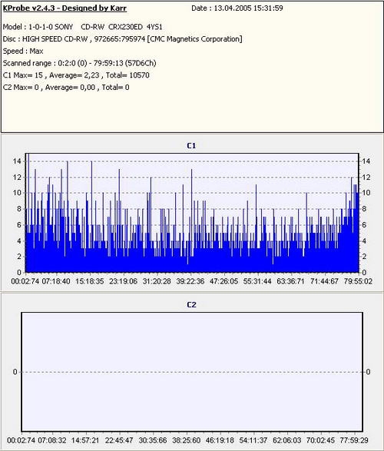Click C1 x-axis label 47:26:05

[x=224, y=281]
